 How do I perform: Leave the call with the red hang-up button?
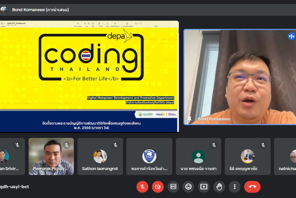coord(252,187)
